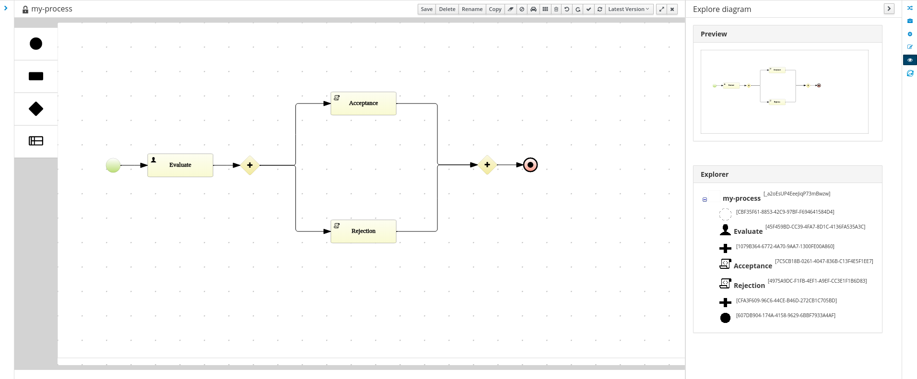Viewport: 917px width, 379px height.
Task: Click the undo arrow icon
Action: pyautogui.click(x=567, y=9)
